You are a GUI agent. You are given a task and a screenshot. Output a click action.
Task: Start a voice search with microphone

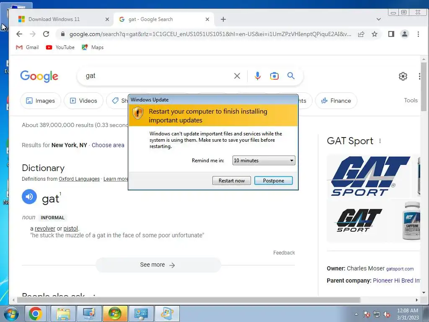point(258,76)
